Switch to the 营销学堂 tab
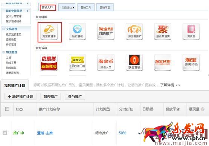The height and width of the screenshot is (146, 209). click(x=105, y=7)
